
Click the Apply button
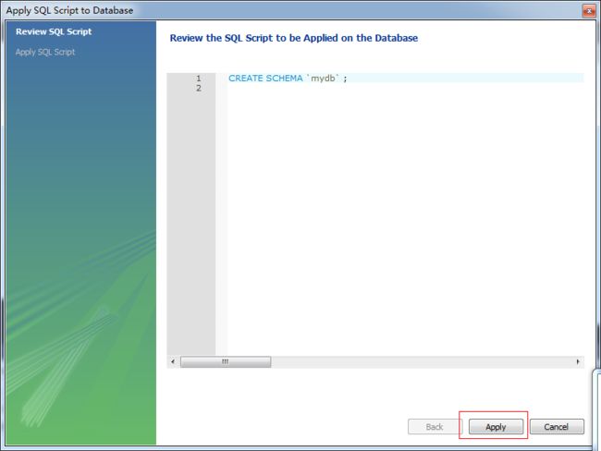click(496, 426)
